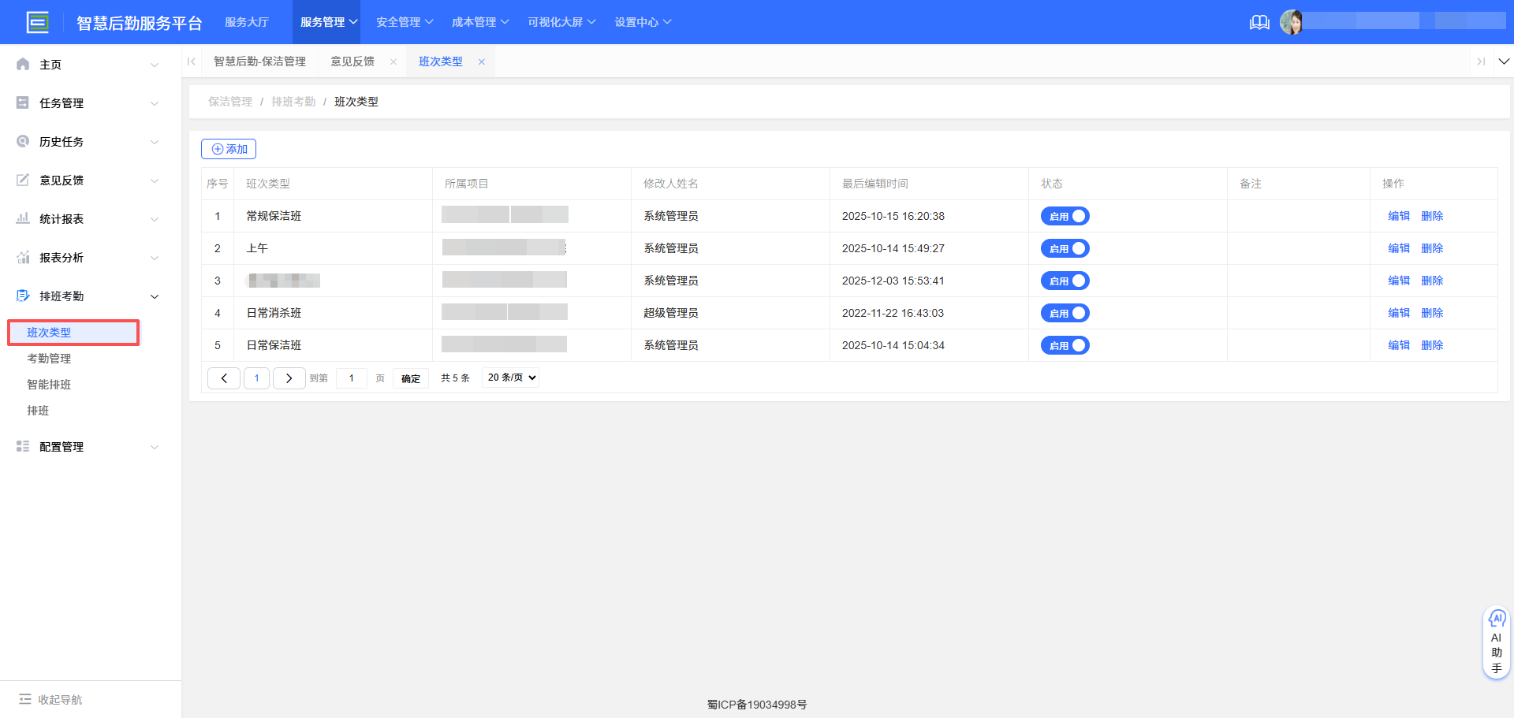Click the 添加 add button

coord(228,148)
